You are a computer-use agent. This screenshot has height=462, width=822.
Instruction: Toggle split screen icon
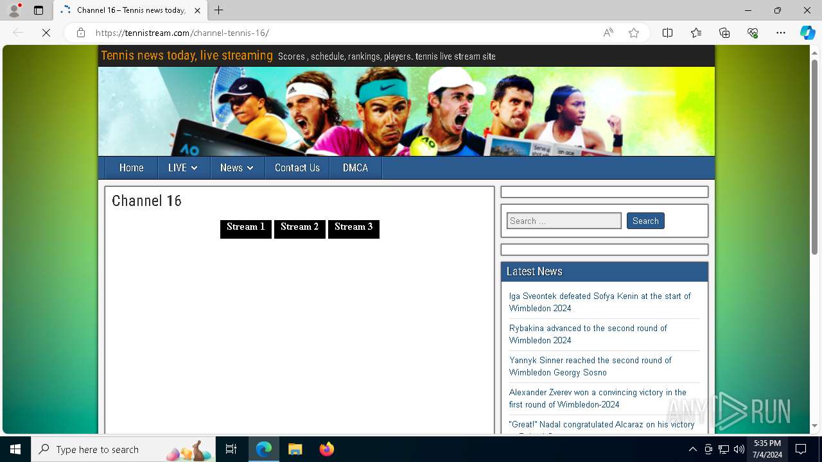tap(667, 33)
